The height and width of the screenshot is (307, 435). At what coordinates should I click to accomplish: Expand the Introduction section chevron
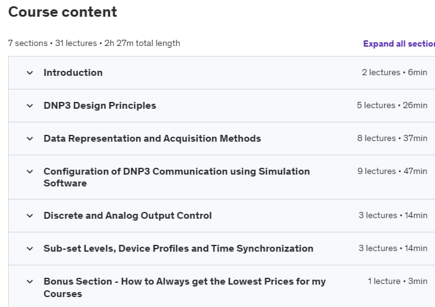click(x=30, y=73)
